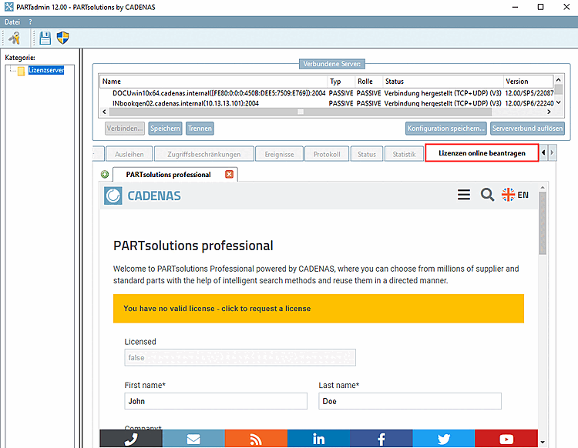Click the keys icon in toolbar
Screen dimensions: 578x448
(x=15, y=38)
